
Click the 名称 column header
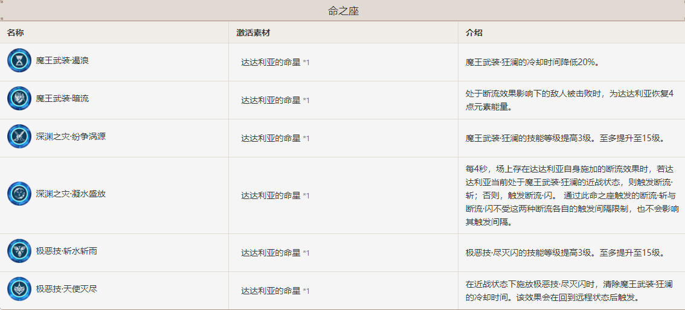16,33
